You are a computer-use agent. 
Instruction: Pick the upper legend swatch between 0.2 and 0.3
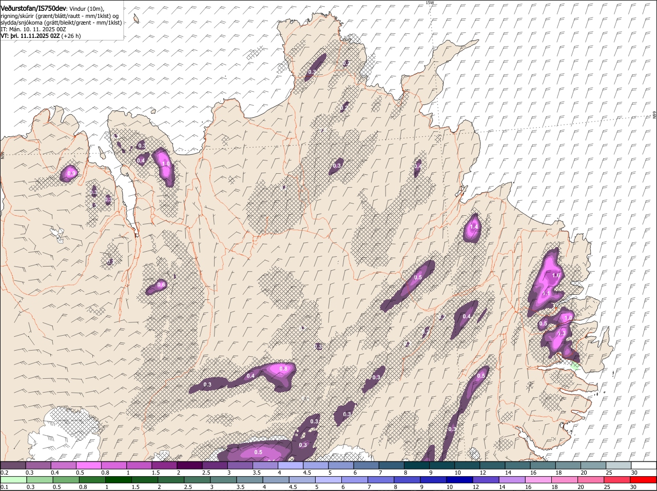[13, 465]
